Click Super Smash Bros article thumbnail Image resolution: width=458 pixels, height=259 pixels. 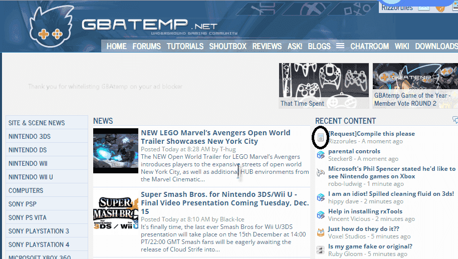point(116,212)
